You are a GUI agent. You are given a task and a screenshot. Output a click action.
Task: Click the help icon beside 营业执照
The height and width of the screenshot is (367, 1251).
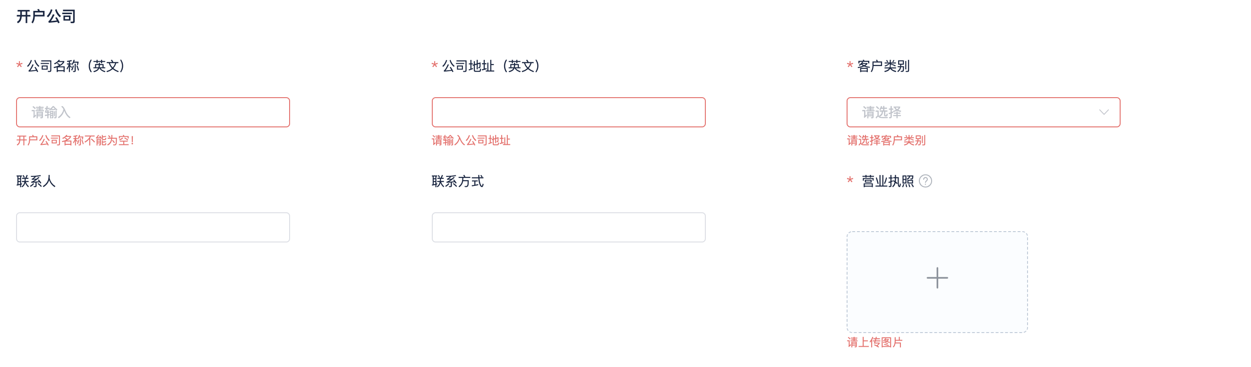coord(925,181)
